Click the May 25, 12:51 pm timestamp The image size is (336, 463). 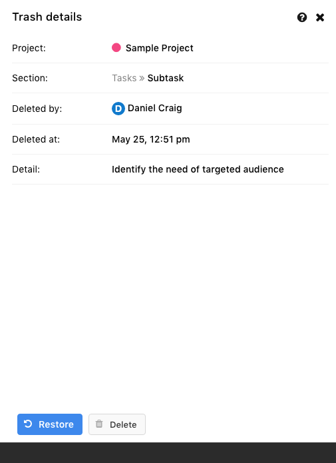click(151, 139)
